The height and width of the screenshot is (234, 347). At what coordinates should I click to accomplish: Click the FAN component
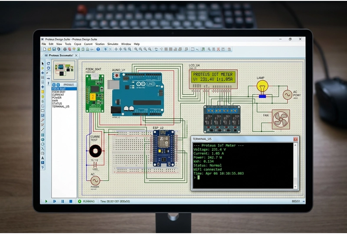[281, 120]
